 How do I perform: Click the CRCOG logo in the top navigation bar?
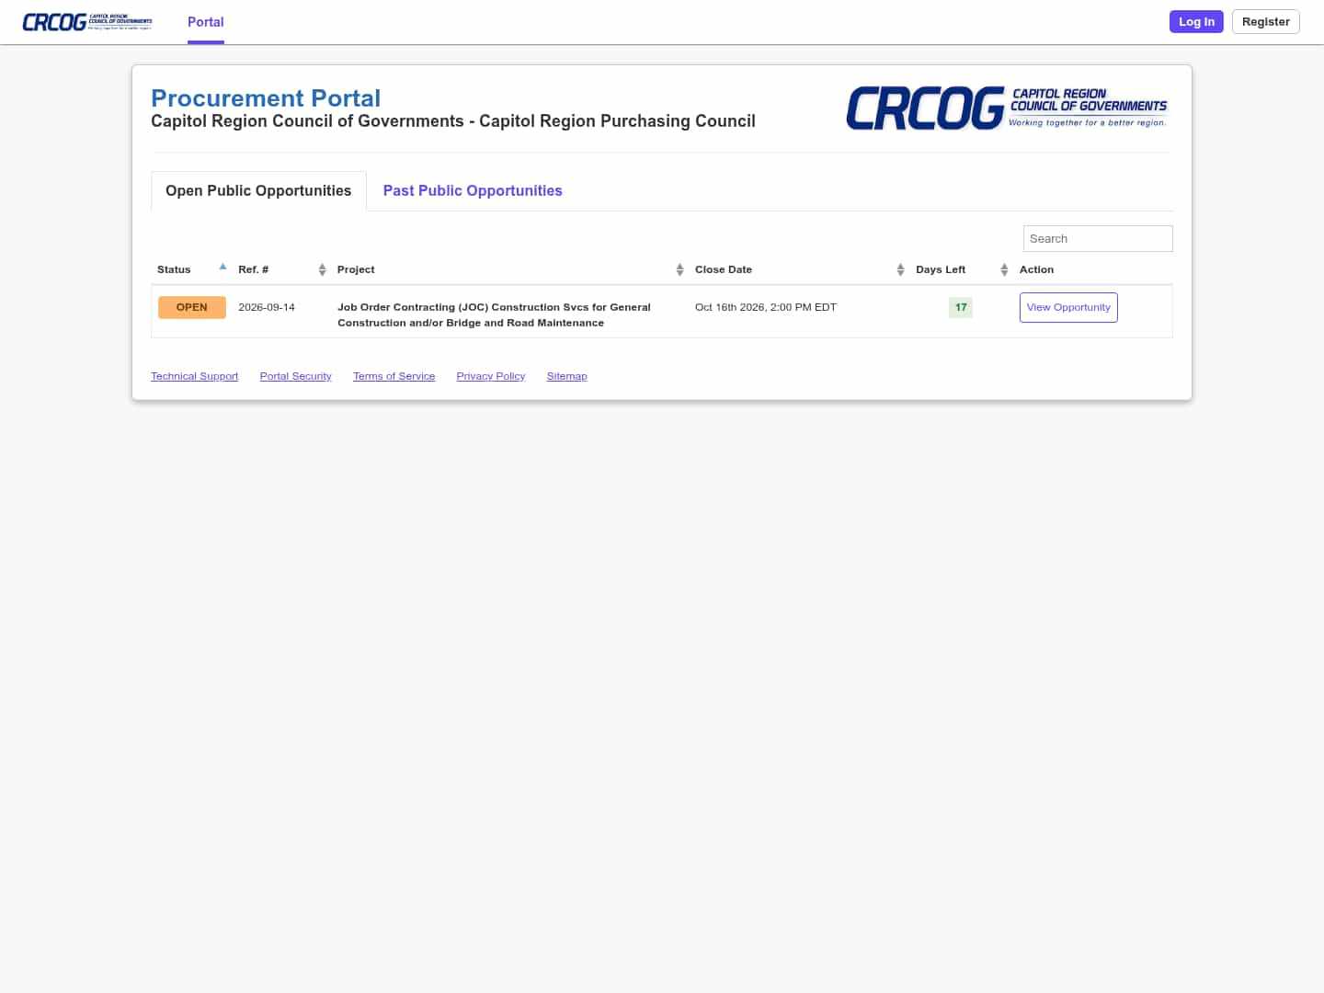[87, 22]
